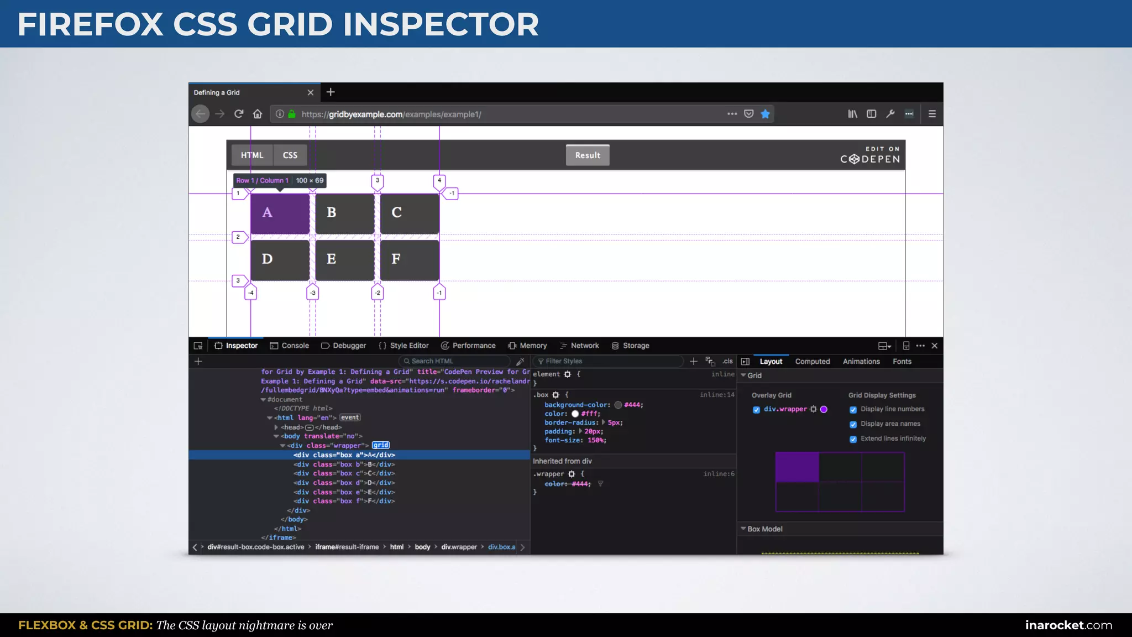Click the add new rule plus icon
Viewport: 1132px width, 637px height.
point(693,361)
